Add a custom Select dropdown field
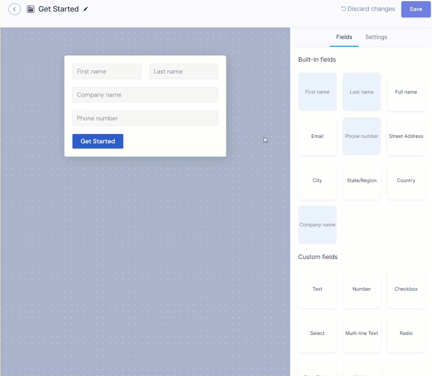Viewport: 432px width, 376px height. 317,333
